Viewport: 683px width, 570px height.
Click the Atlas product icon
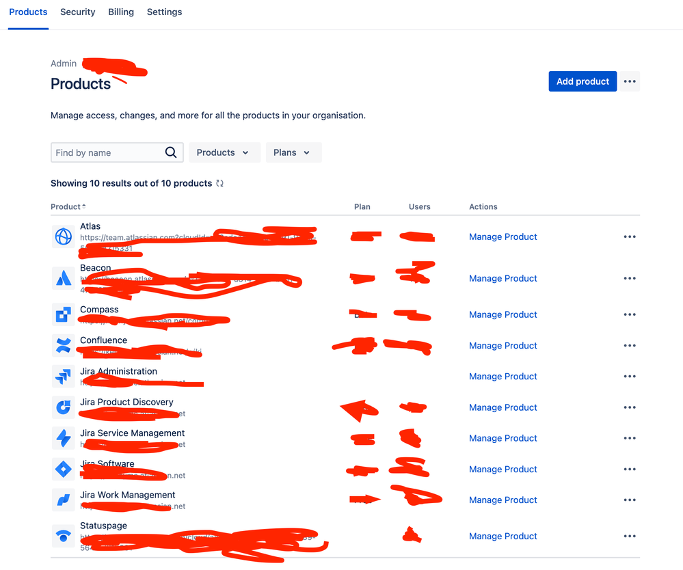click(63, 236)
